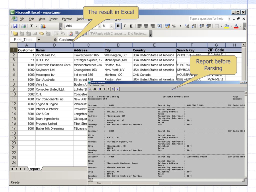
Task: Click the Increase Indent icon
Action: tap(209, 26)
